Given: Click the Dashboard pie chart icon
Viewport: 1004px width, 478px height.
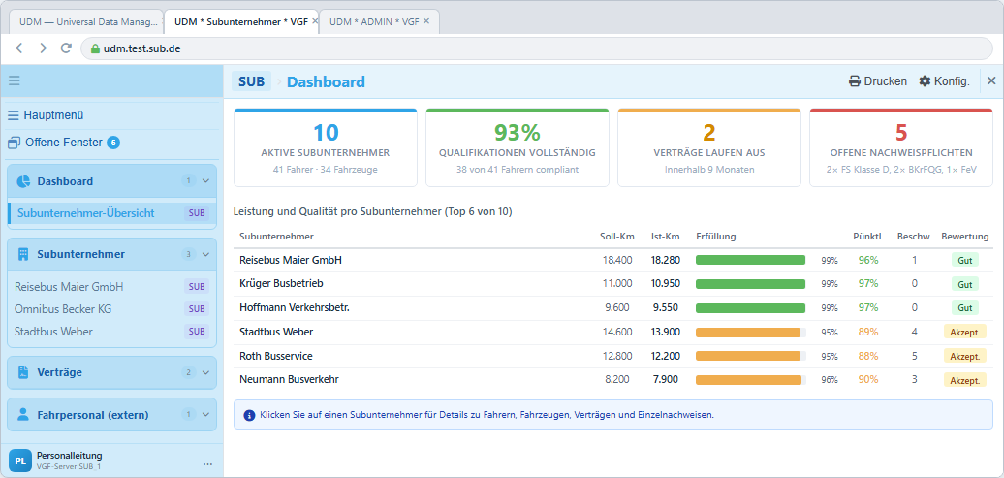Looking at the screenshot, I should (x=23, y=181).
